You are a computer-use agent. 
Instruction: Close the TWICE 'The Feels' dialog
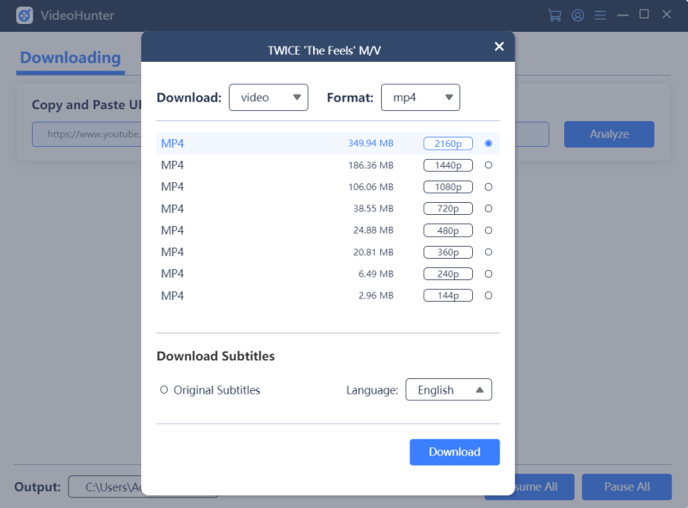pos(499,46)
